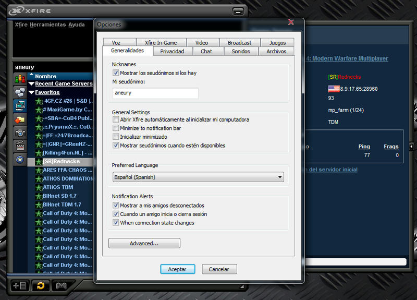The height and width of the screenshot is (300, 417).
Task: Click favorite star icon beside ATHOS TDM
Action: tap(39, 187)
